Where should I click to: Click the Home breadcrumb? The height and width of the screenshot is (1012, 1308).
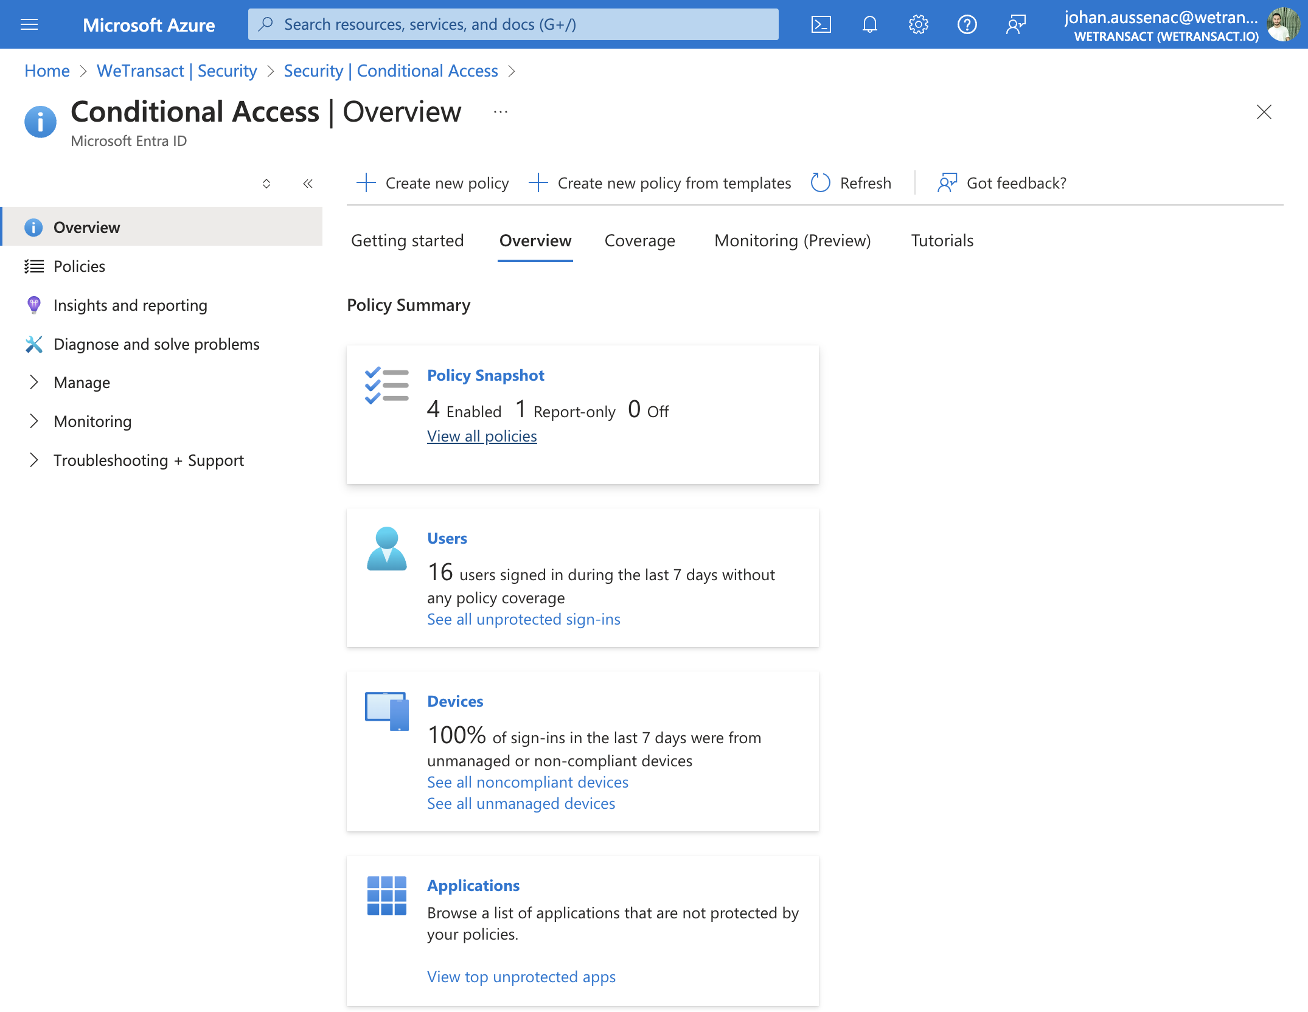click(x=47, y=71)
